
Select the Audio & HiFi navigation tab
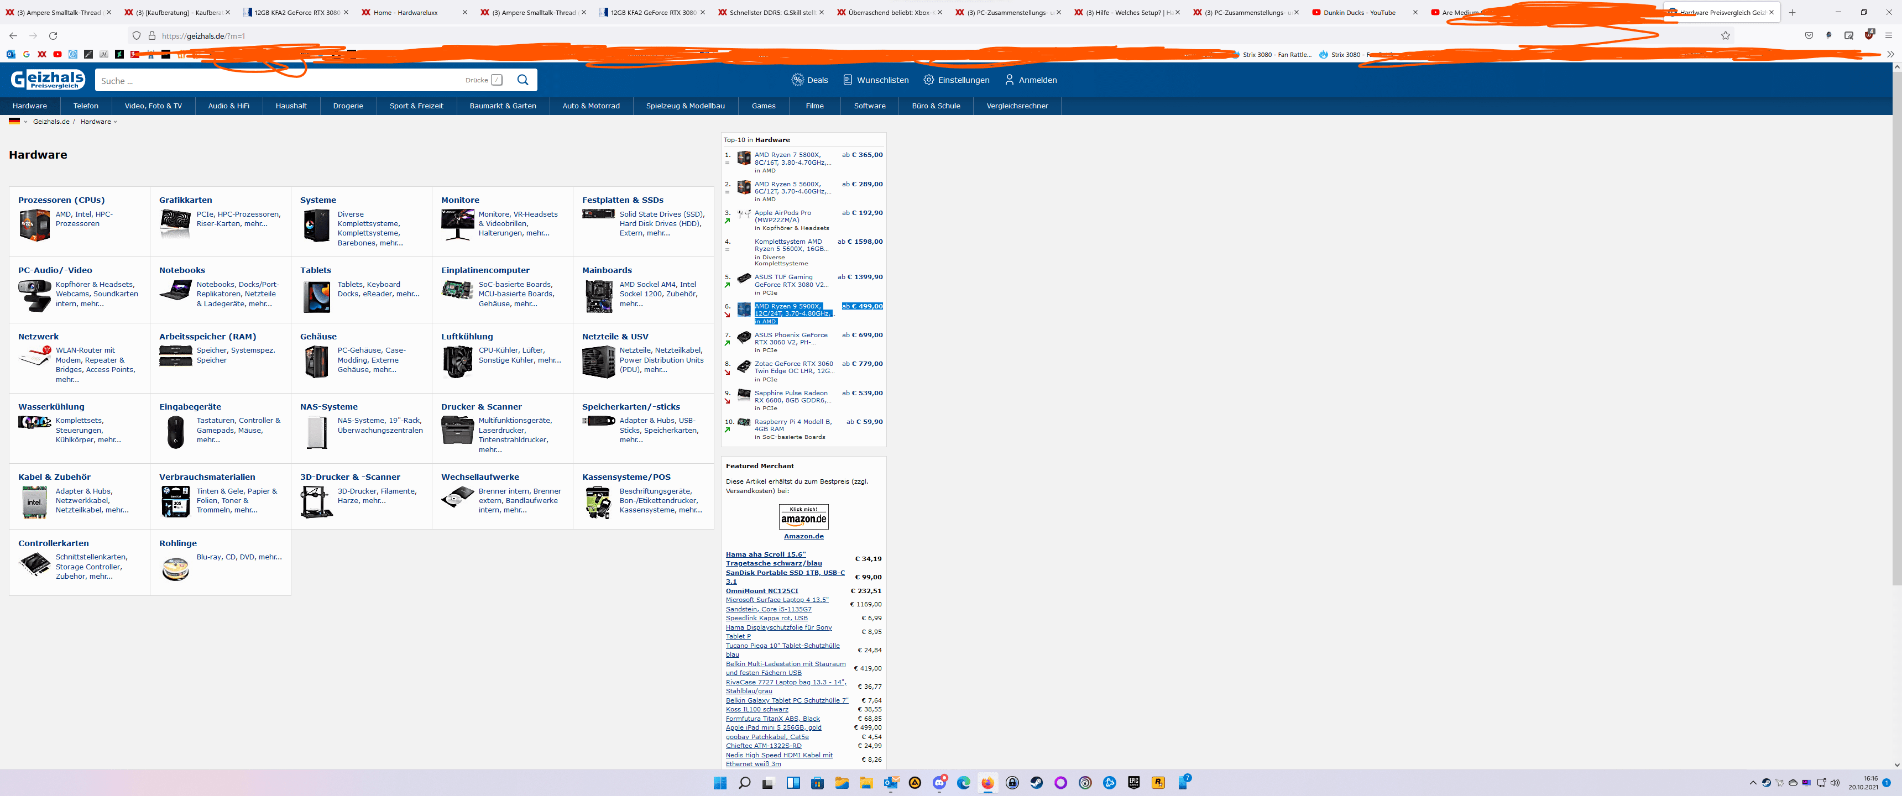(229, 106)
